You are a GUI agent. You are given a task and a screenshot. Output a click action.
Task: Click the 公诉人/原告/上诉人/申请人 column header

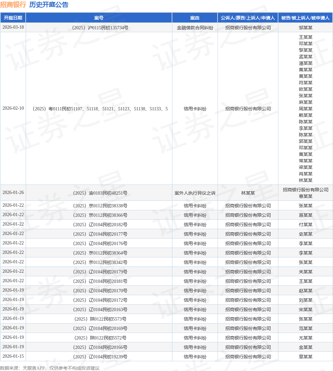248,18
